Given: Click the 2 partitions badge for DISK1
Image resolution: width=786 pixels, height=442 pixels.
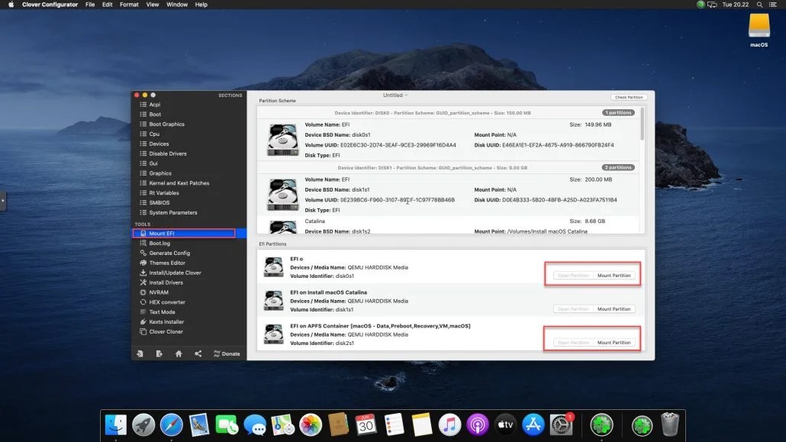Looking at the screenshot, I should pyautogui.click(x=619, y=168).
